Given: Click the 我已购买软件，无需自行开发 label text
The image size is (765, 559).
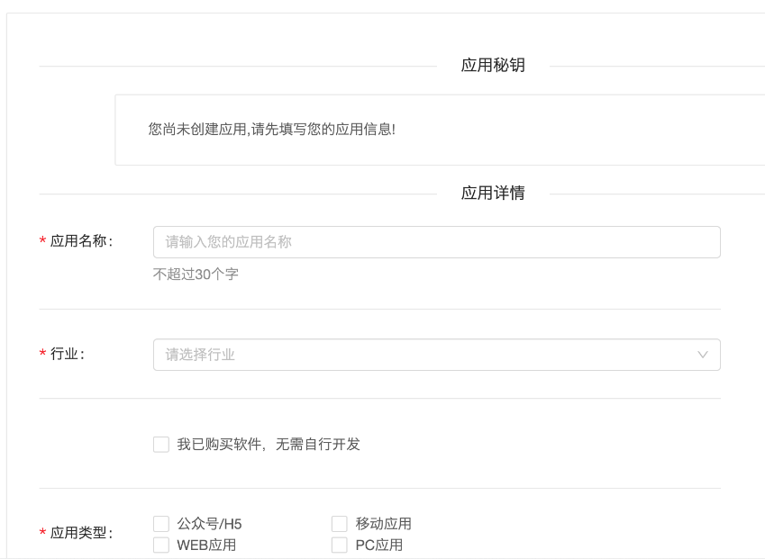Looking at the screenshot, I should pos(268,445).
